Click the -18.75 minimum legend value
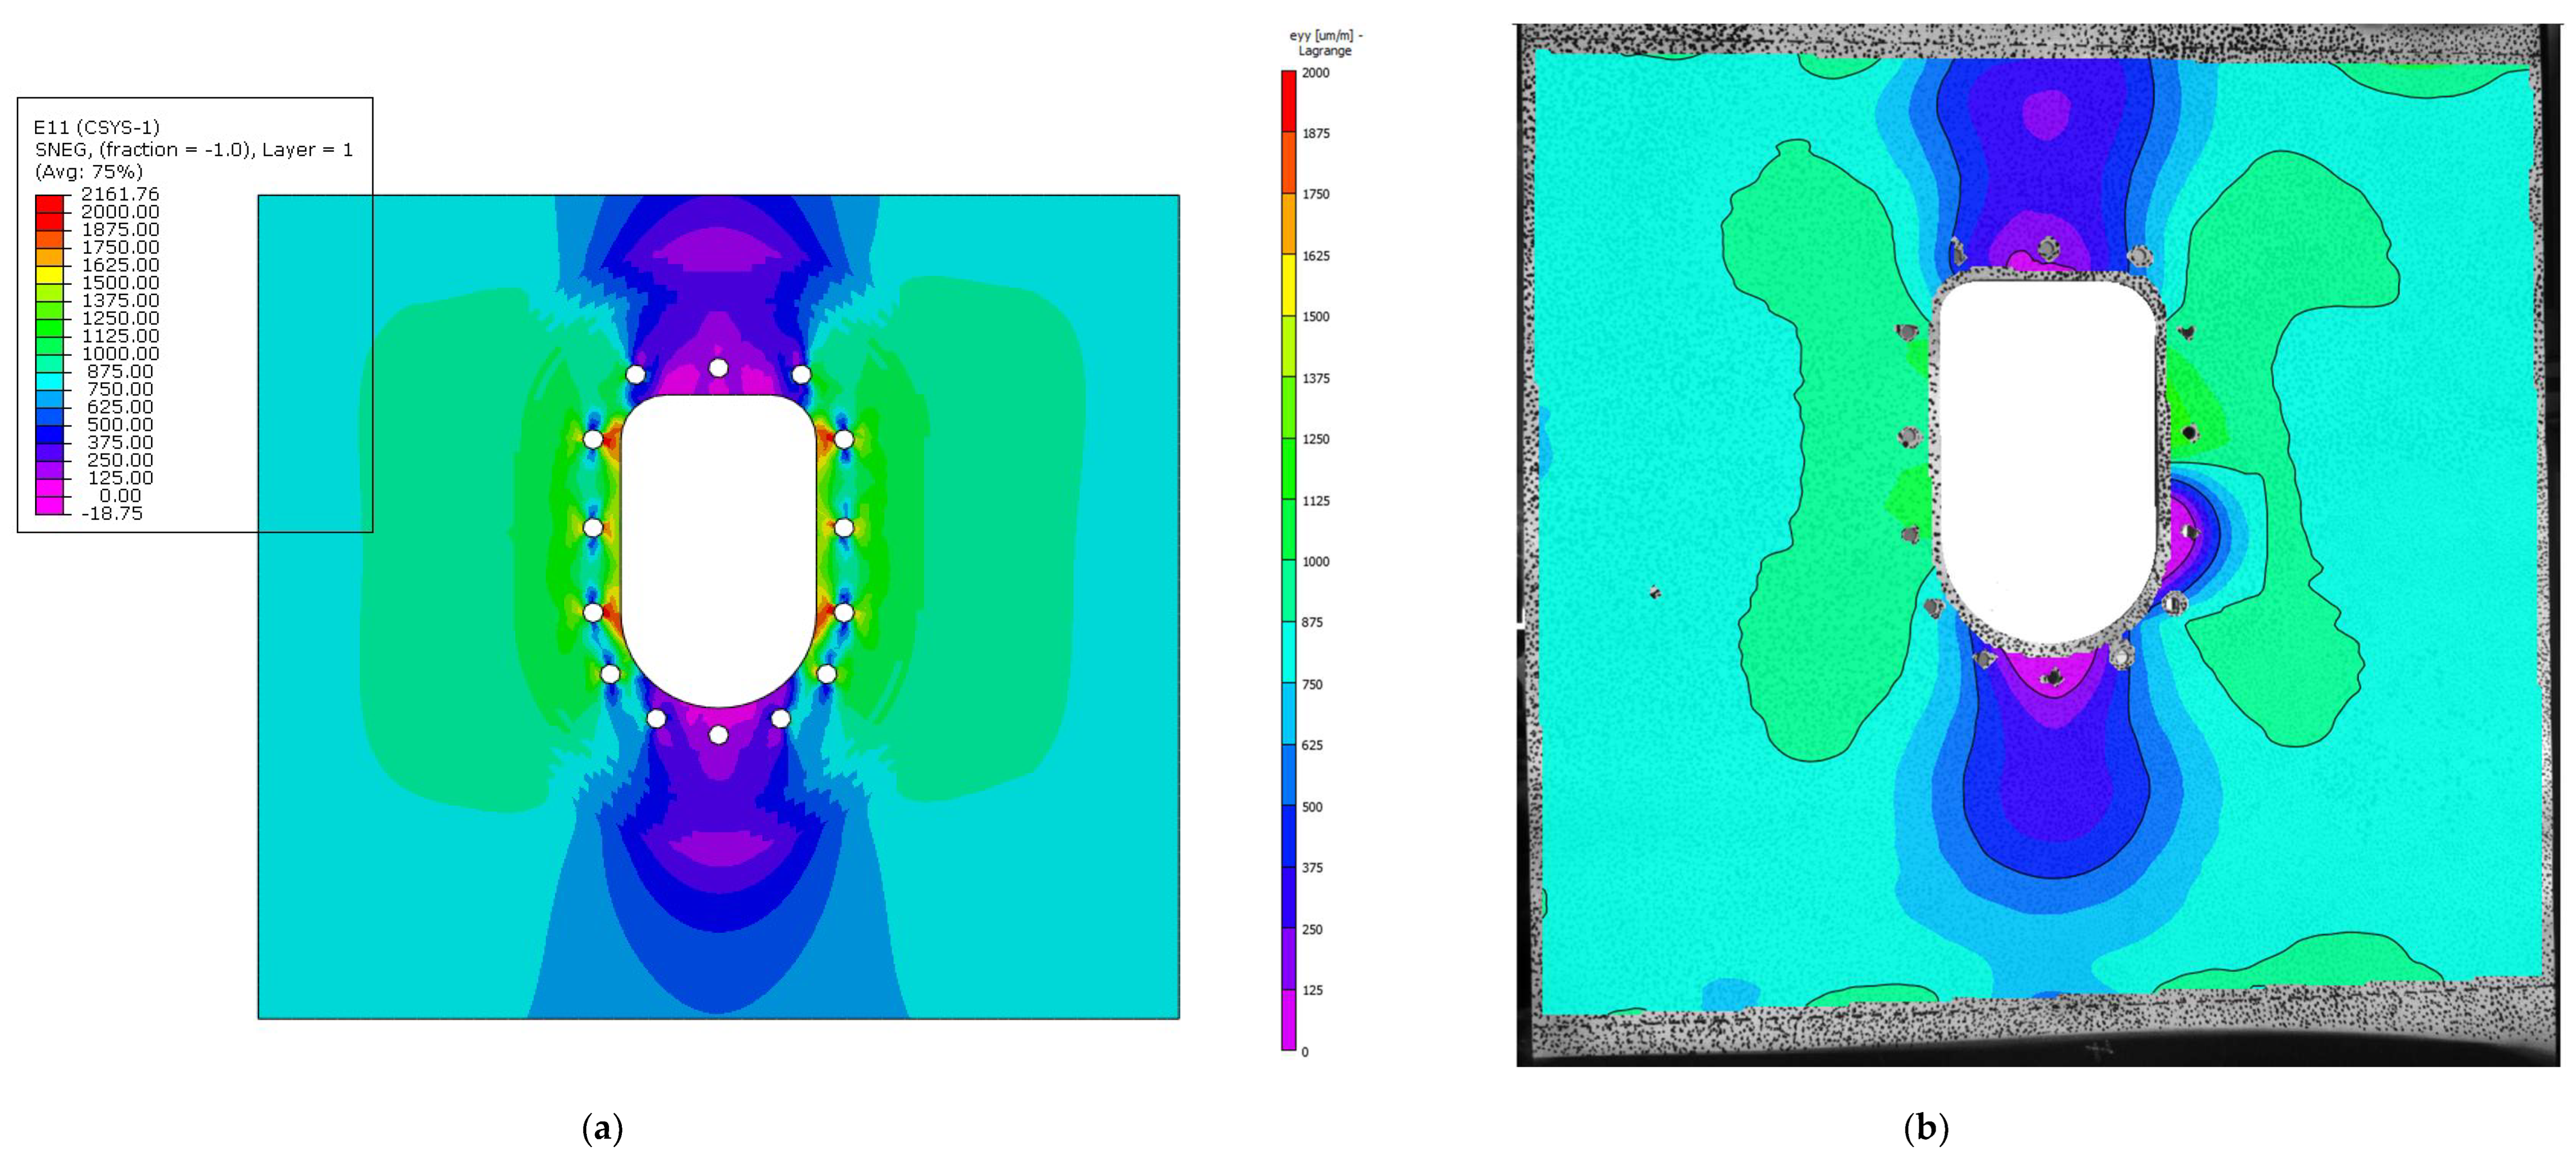Image resolution: width=2576 pixels, height=1160 pixels. 112,513
